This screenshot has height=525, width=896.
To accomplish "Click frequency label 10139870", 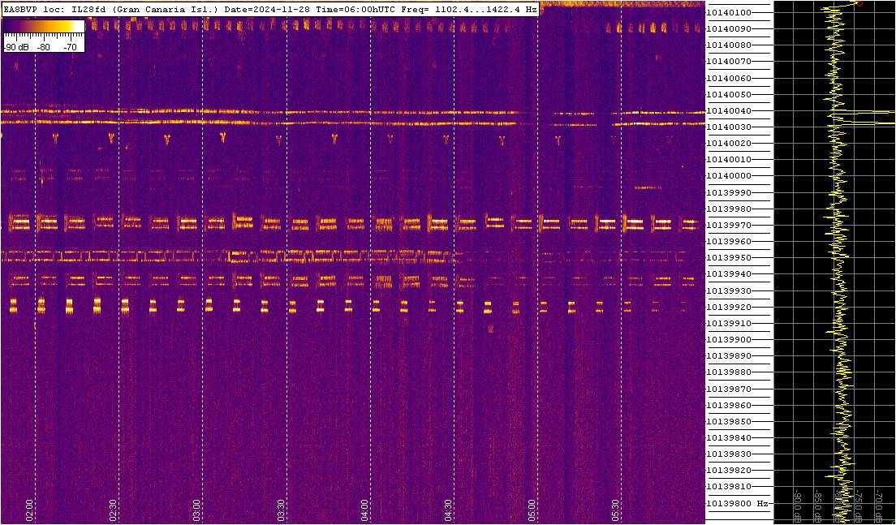I will 729,389.
